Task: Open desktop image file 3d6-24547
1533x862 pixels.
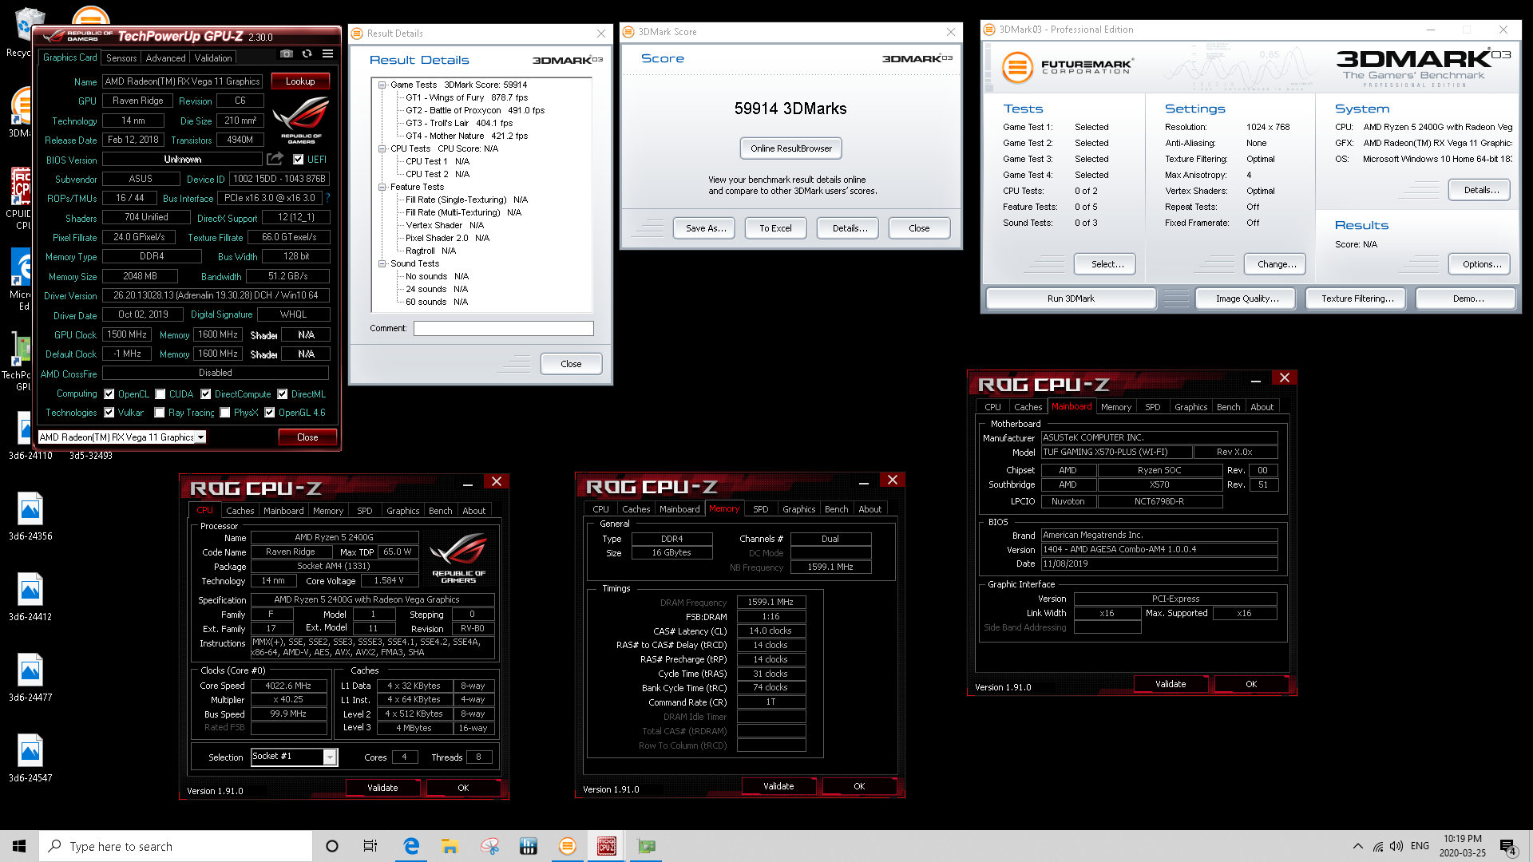Action: [x=30, y=758]
